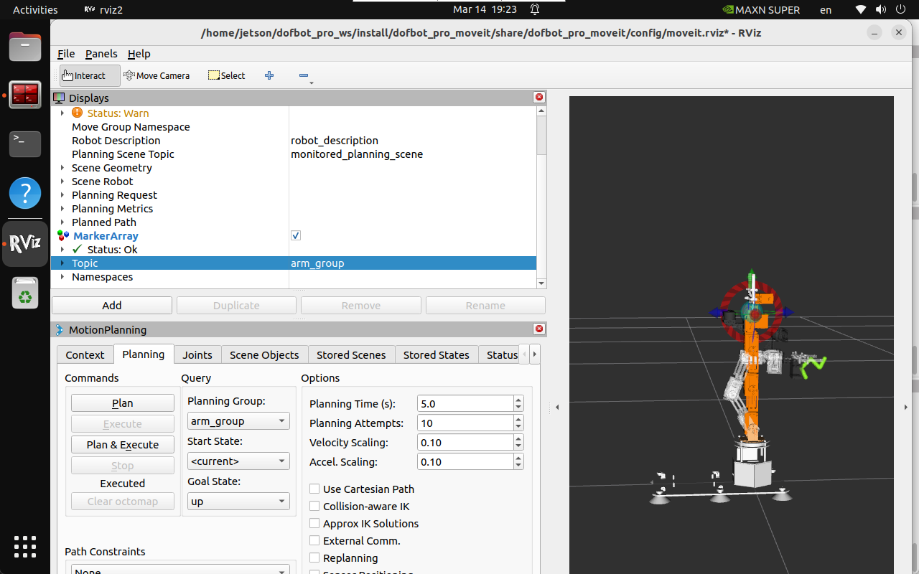
Task: Choose the Select tool
Action: pyautogui.click(x=226, y=75)
